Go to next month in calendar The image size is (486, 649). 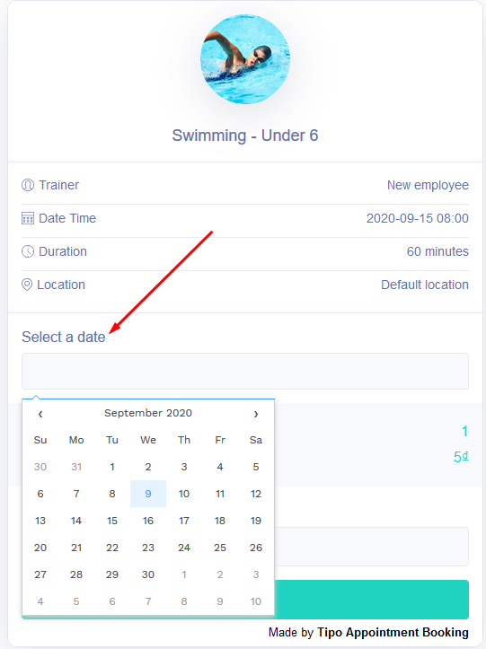tap(256, 414)
